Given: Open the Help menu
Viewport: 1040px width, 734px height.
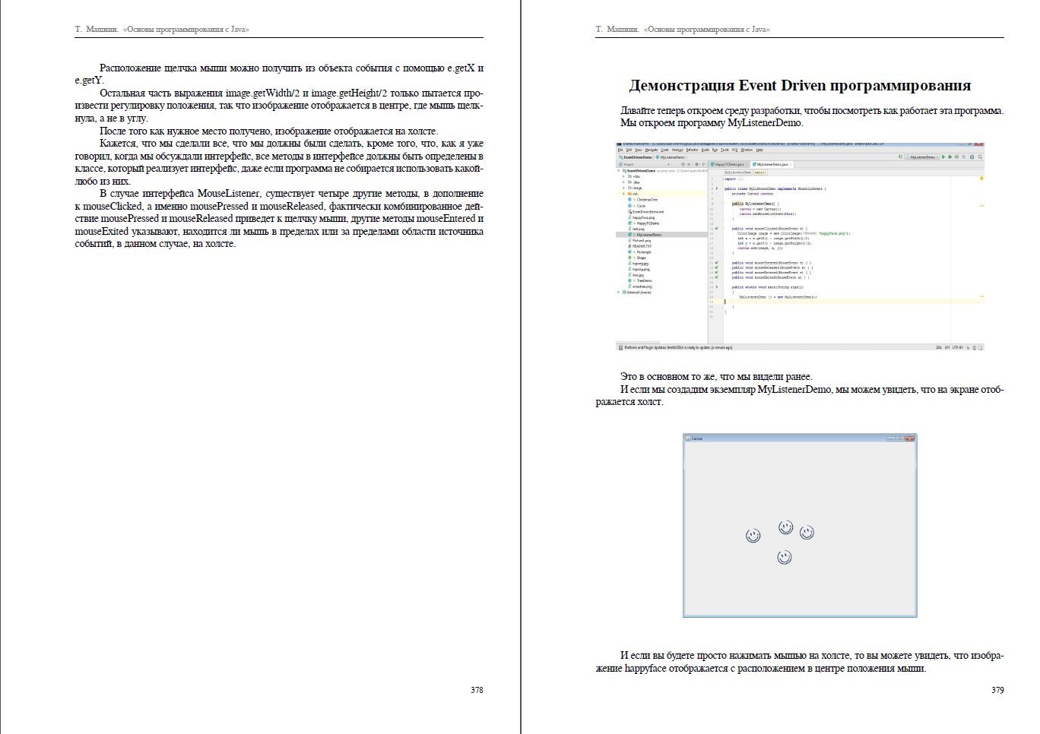Looking at the screenshot, I should coord(759,150).
